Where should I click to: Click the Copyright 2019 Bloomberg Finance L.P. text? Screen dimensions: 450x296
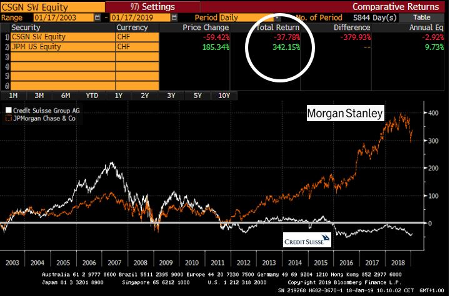click(344, 282)
